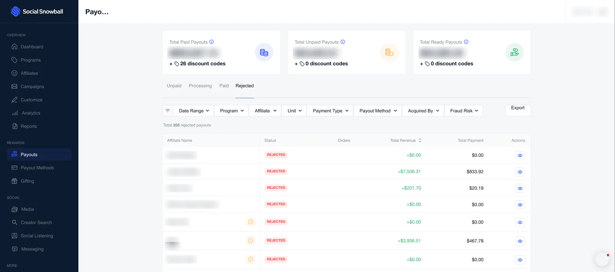Click the Status column header
The image size is (615, 272).
270,141
